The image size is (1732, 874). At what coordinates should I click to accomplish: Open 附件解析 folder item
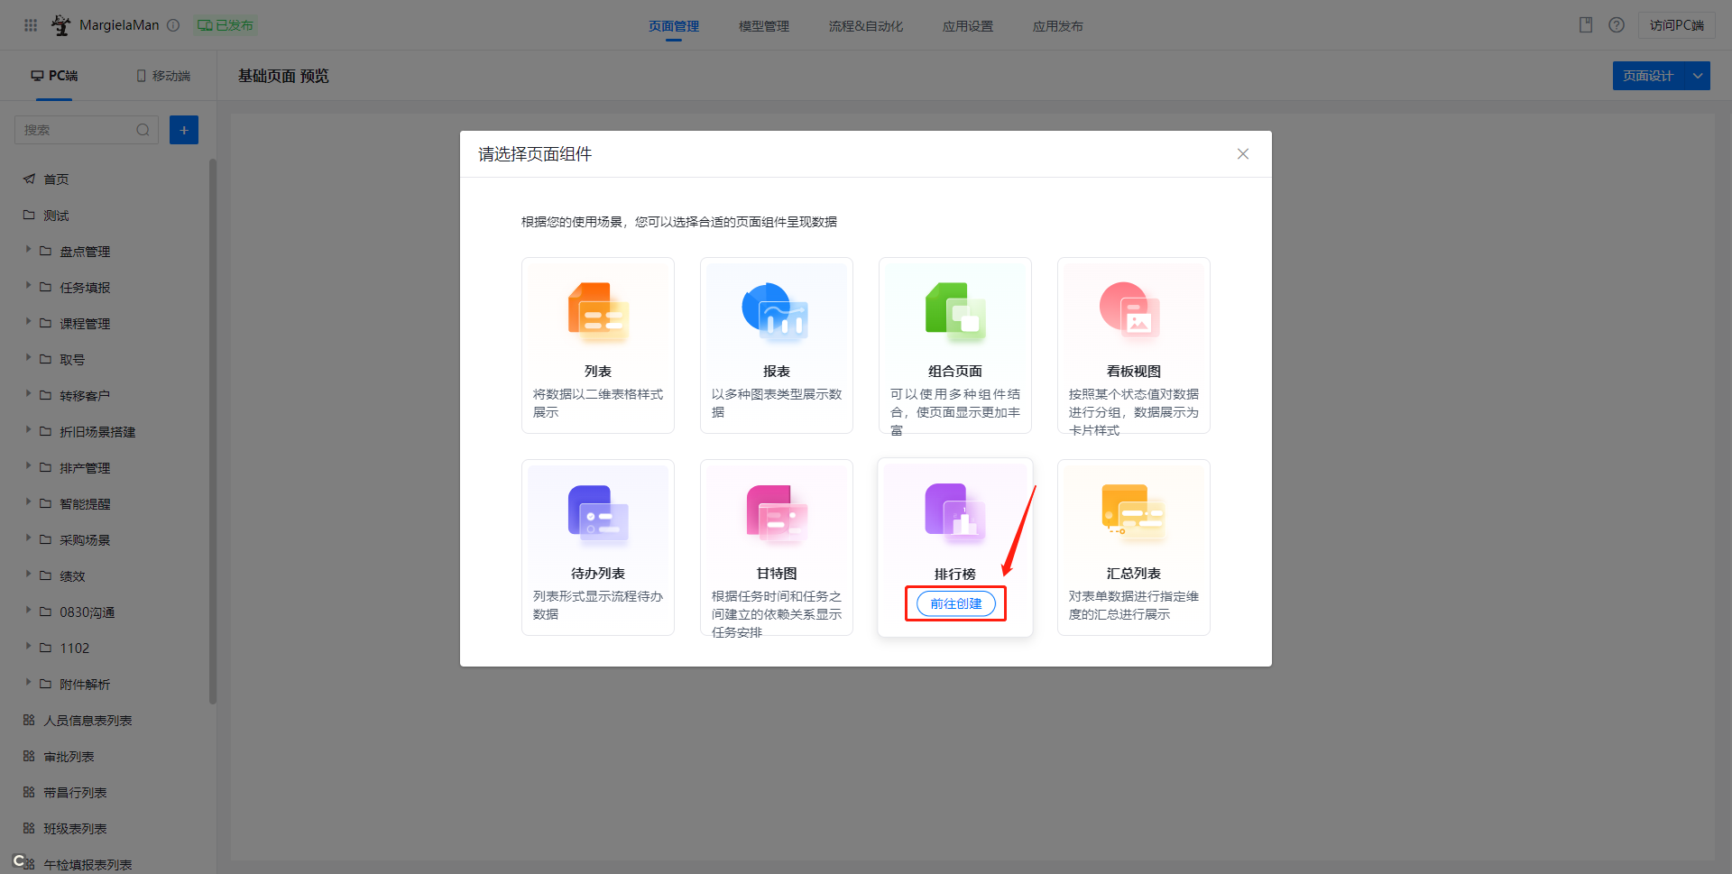(x=85, y=685)
